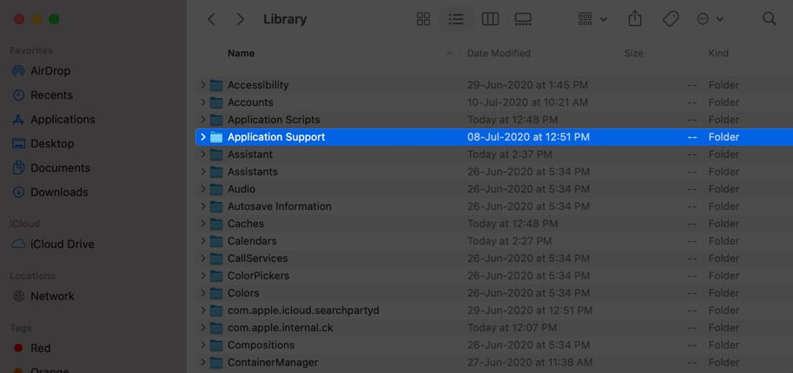Select the CallServices folder name
The width and height of the screenshot is (793, 373).
point(257,258)
